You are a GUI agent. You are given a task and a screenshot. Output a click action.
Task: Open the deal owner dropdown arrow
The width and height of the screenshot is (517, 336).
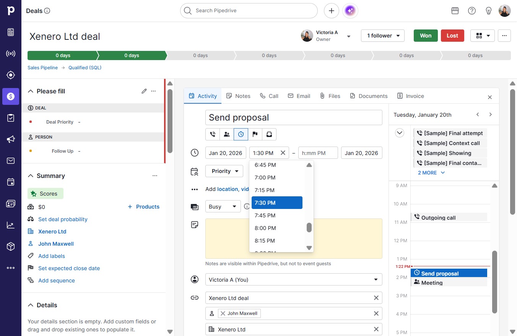[349, 36]
